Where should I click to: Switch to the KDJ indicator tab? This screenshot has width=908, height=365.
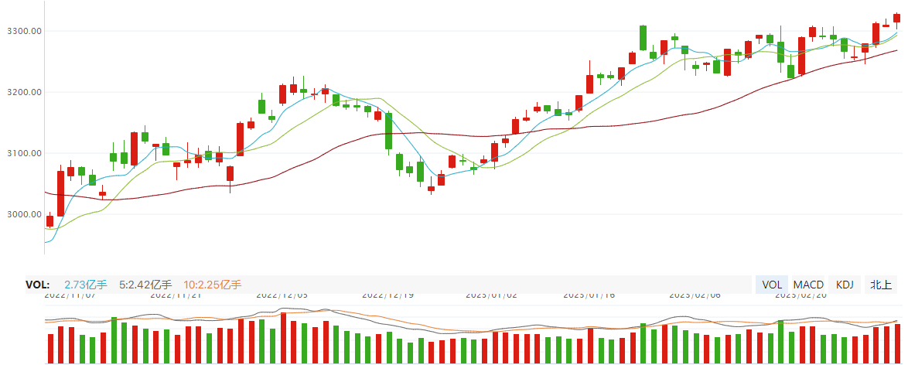[x=845, y=285]
